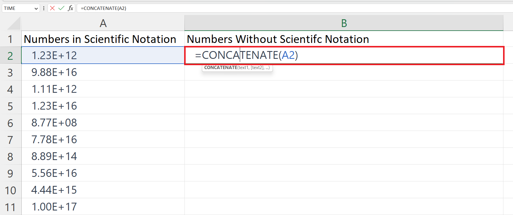Click the formula bar containing =CONCATENATE(A2)
Screen dimensions: 513x215
click(271, 8)
